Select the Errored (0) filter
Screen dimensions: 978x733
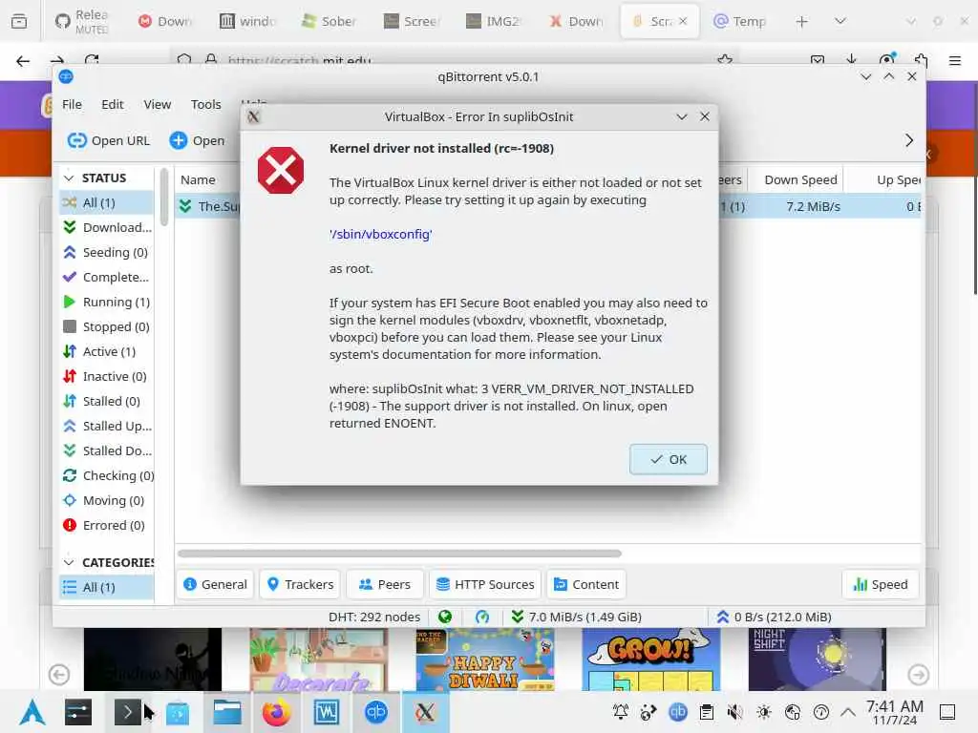coord(107,526)
